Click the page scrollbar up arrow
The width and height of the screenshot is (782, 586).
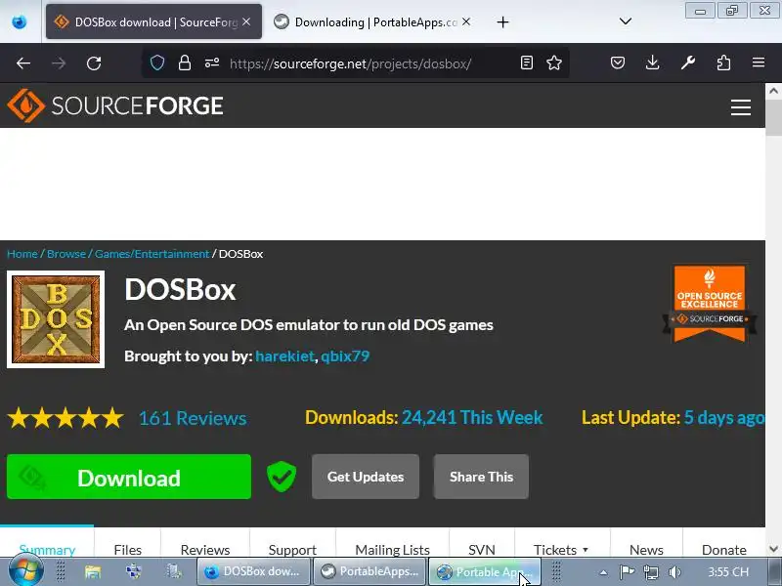coord(773,91)
